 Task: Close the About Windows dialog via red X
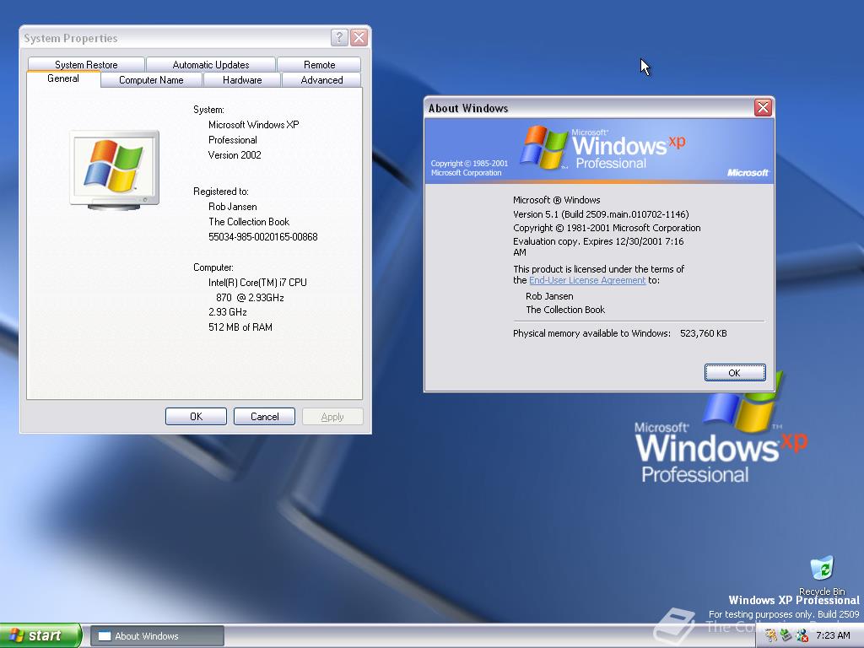(x=763, y=107)
